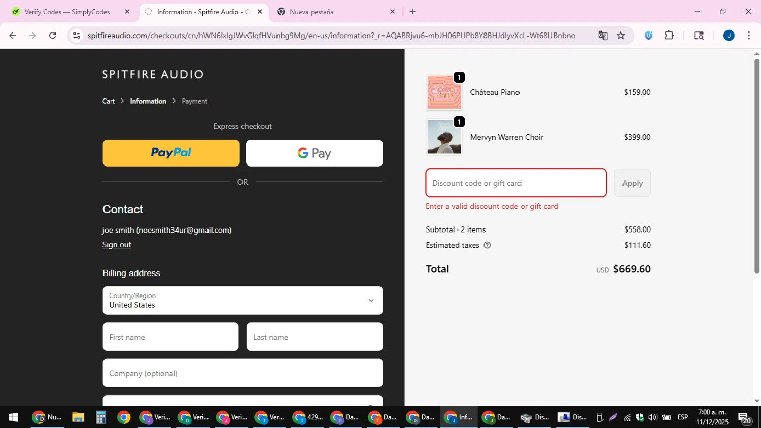This screenshot has height=428, width=761.
Task: Open the site information icon in address bar
Action: coord(77,36)
